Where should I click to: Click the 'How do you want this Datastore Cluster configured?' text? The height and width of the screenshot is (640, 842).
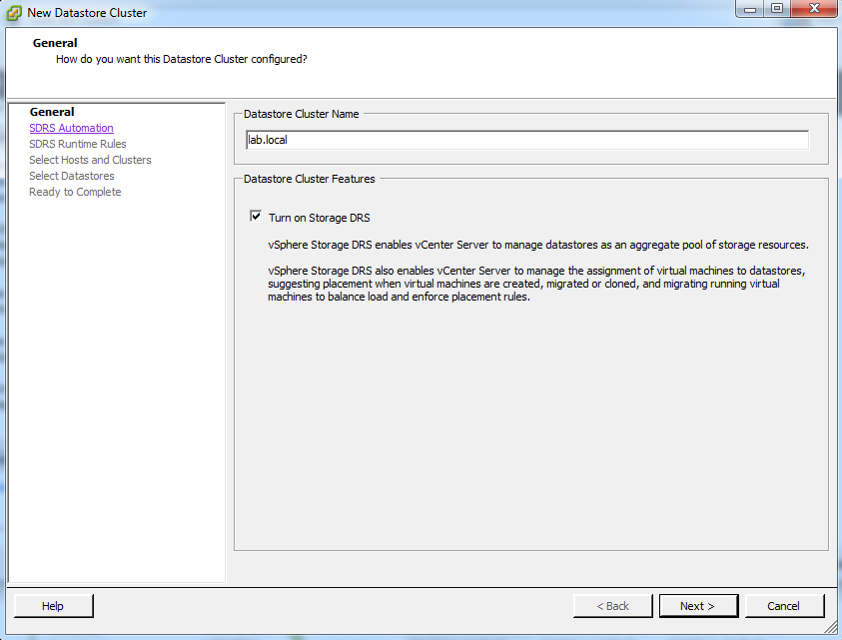182,59
